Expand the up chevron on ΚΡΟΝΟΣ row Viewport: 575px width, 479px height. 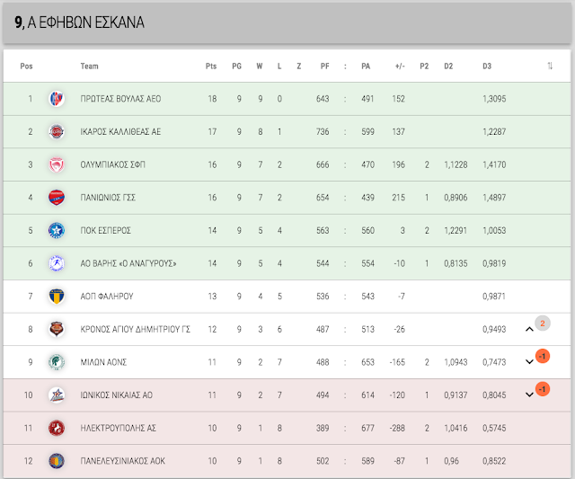click(529, 329)
